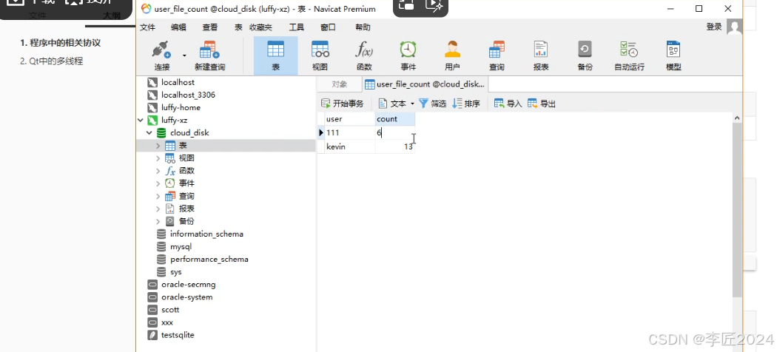The image size is (777, 352).
Task: Expand the 函数 functions node
Action: coord(158,171)
